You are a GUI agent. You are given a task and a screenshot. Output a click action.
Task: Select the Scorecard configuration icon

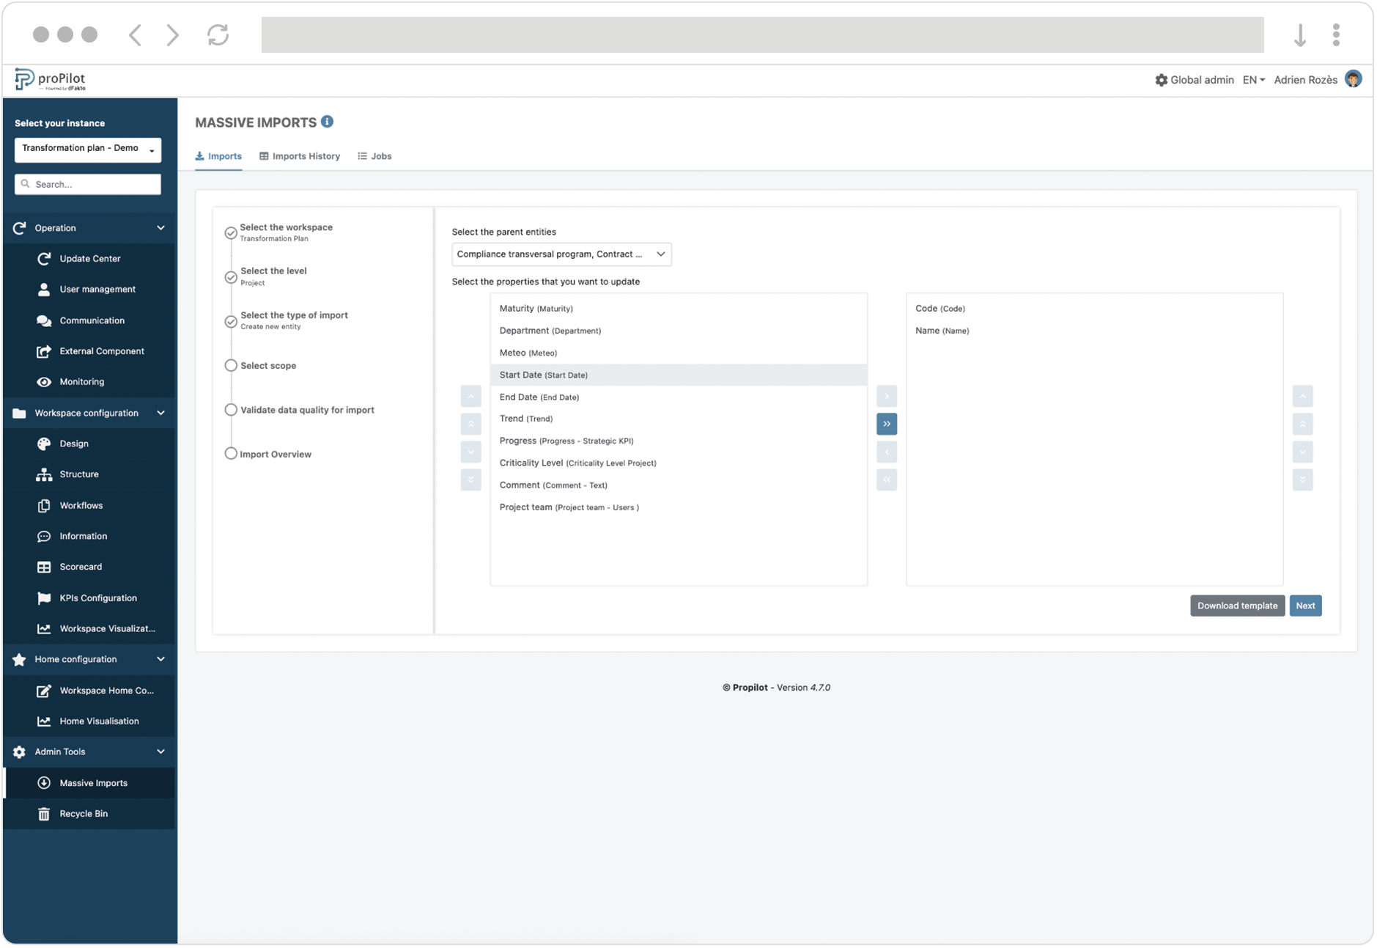(x=45, y=566)
